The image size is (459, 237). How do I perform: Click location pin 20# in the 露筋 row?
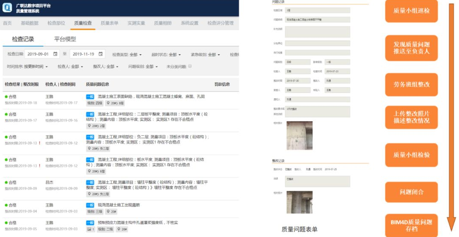point(112,211)
